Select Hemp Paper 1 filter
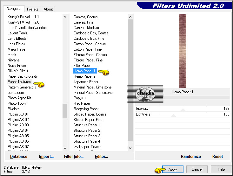The width and height of the screenshot is (233, 176). click(85, 71)
